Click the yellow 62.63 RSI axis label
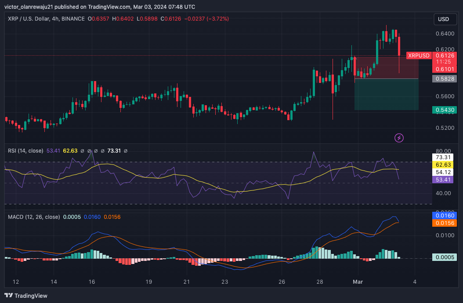 [x=443, y=165]
